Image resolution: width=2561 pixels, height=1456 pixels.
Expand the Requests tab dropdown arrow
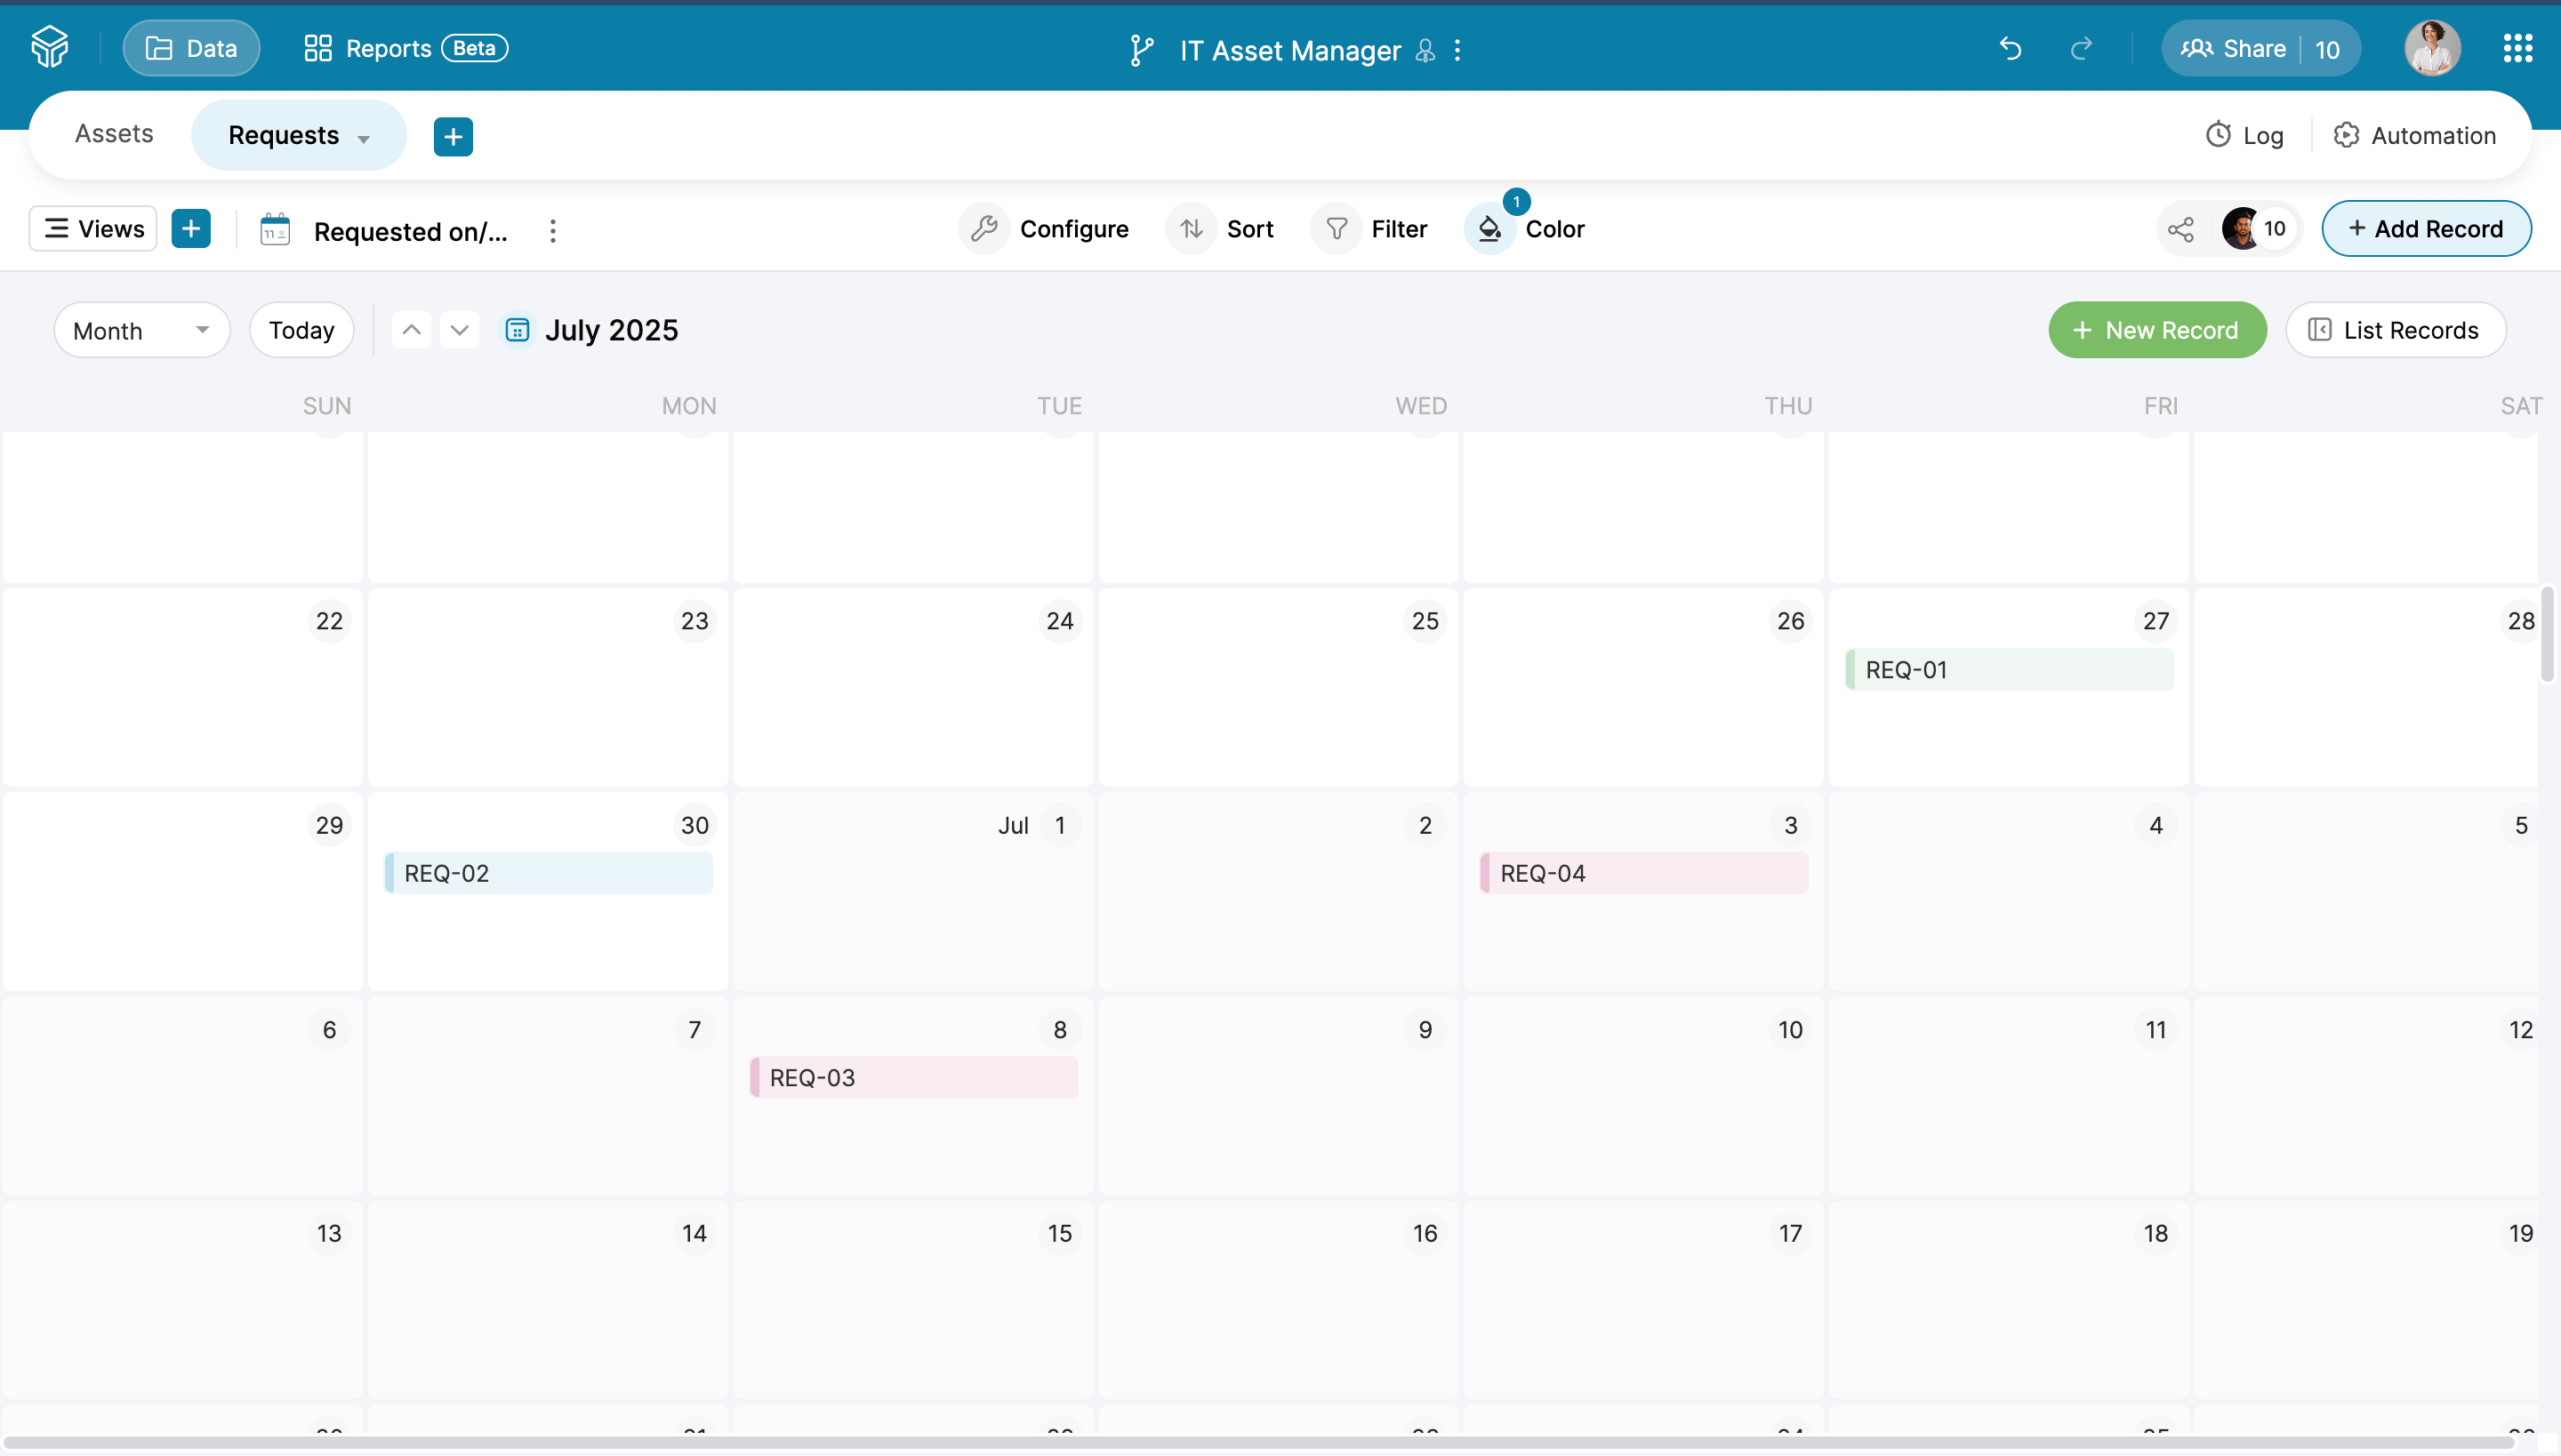click(x=365, y=138)
